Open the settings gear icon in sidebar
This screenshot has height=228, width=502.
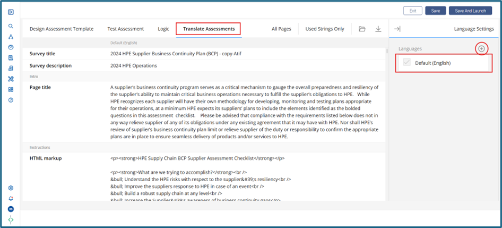tap(11, 188)
